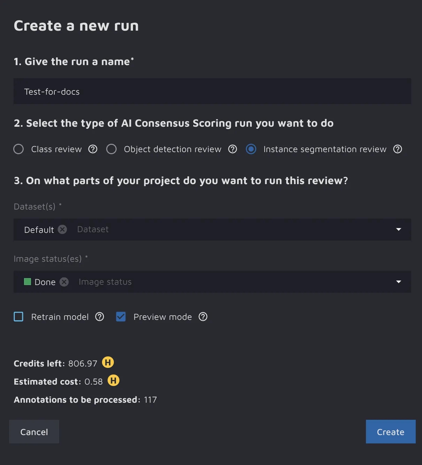Uncheck the Preview mode checkbox
The height and width of the screenshot is (465, 422).
121,317
